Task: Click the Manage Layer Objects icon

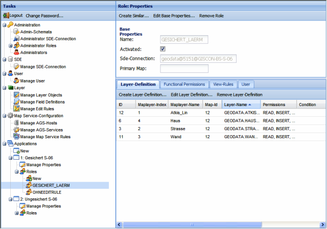Action: [16, 95]
